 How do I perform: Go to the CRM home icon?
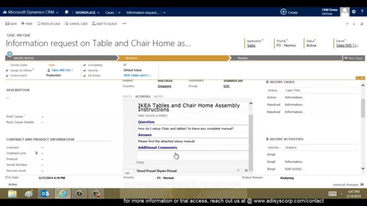[x=67, y=12]
